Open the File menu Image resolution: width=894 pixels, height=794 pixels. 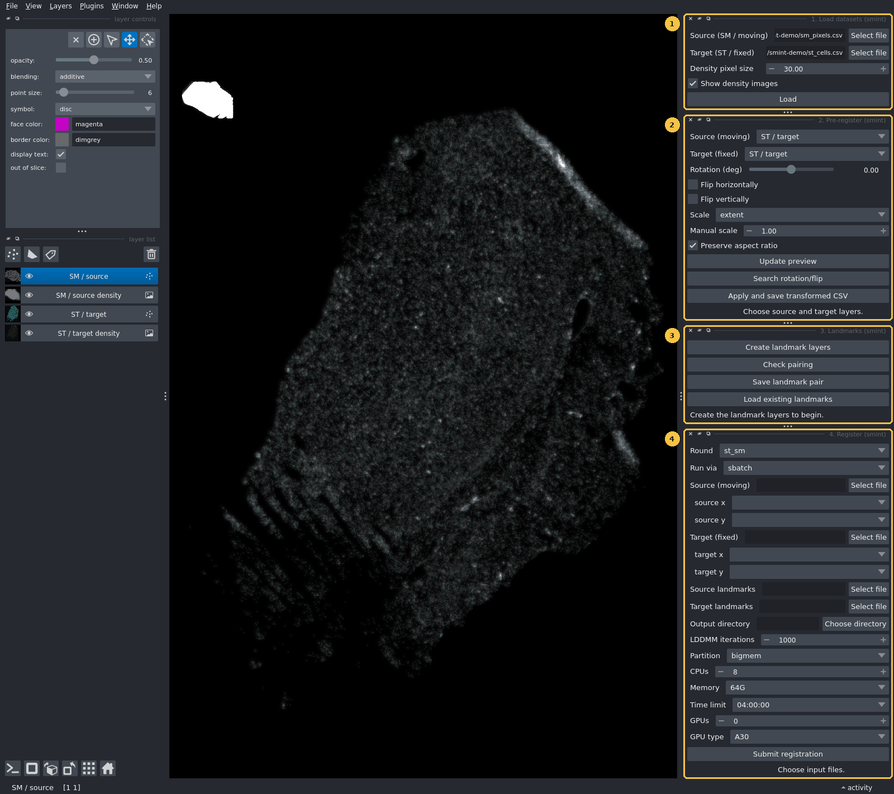[x=12, y=6]
